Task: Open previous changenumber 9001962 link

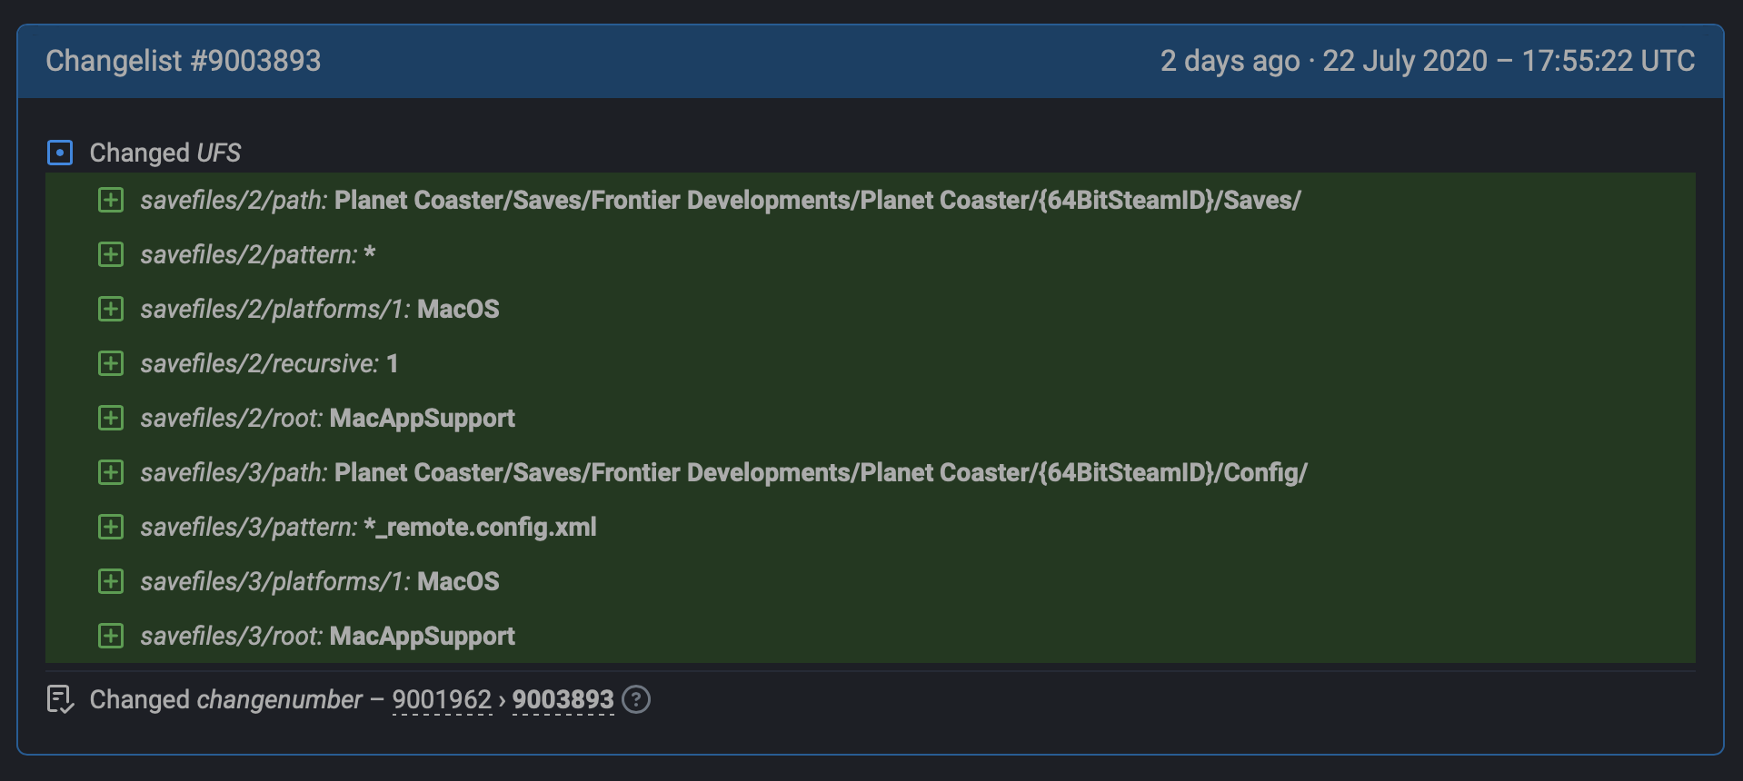Action: [x=442, y=699]
